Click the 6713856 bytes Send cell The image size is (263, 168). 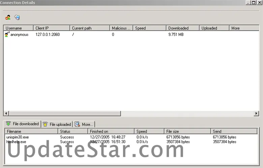coord(225,137)
